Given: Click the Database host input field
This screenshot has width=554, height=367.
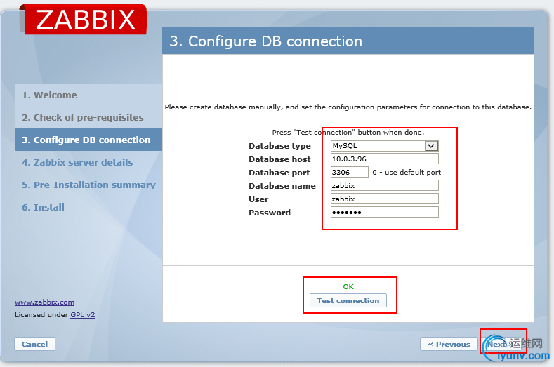Looking at the screenshot, I should click(x=384, y=159).
